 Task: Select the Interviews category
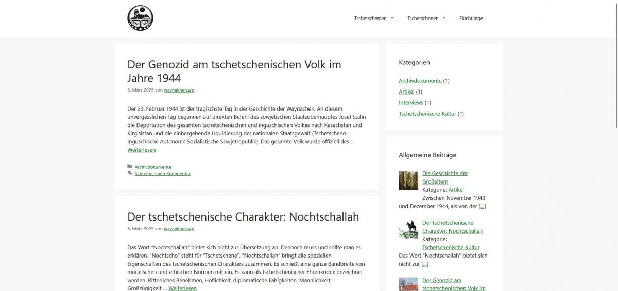click(410, 103)
